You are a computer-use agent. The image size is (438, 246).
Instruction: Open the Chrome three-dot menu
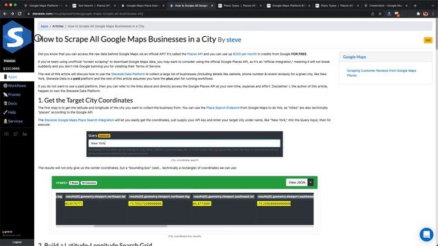point(433,14)
